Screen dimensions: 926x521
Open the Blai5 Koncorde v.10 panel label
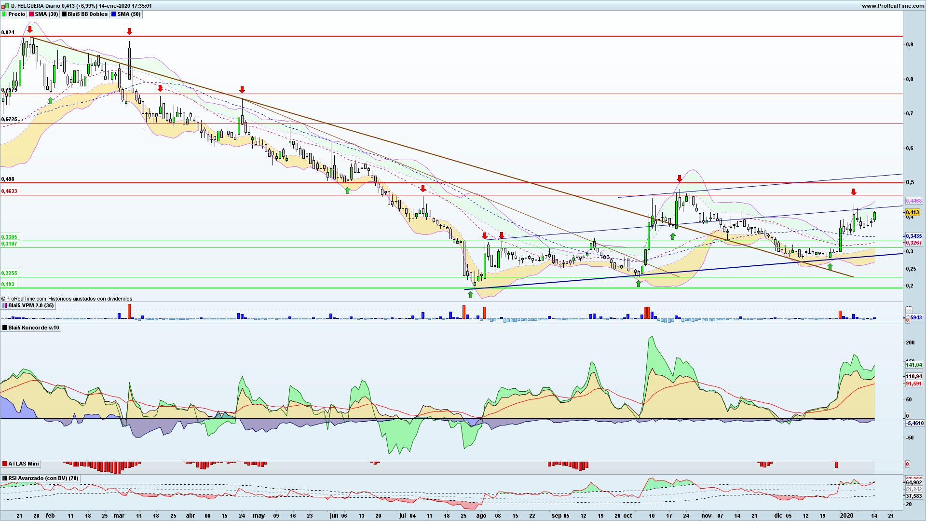pos(33,328)
